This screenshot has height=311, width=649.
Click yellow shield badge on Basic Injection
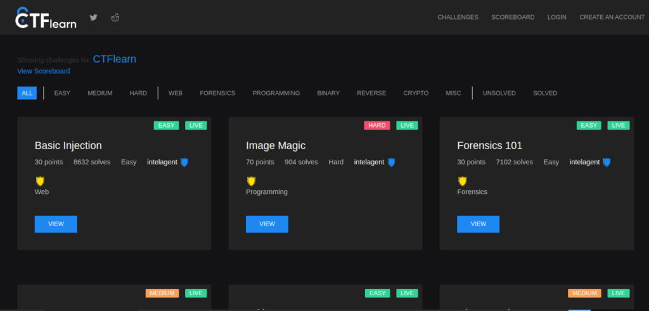[40, 181]
